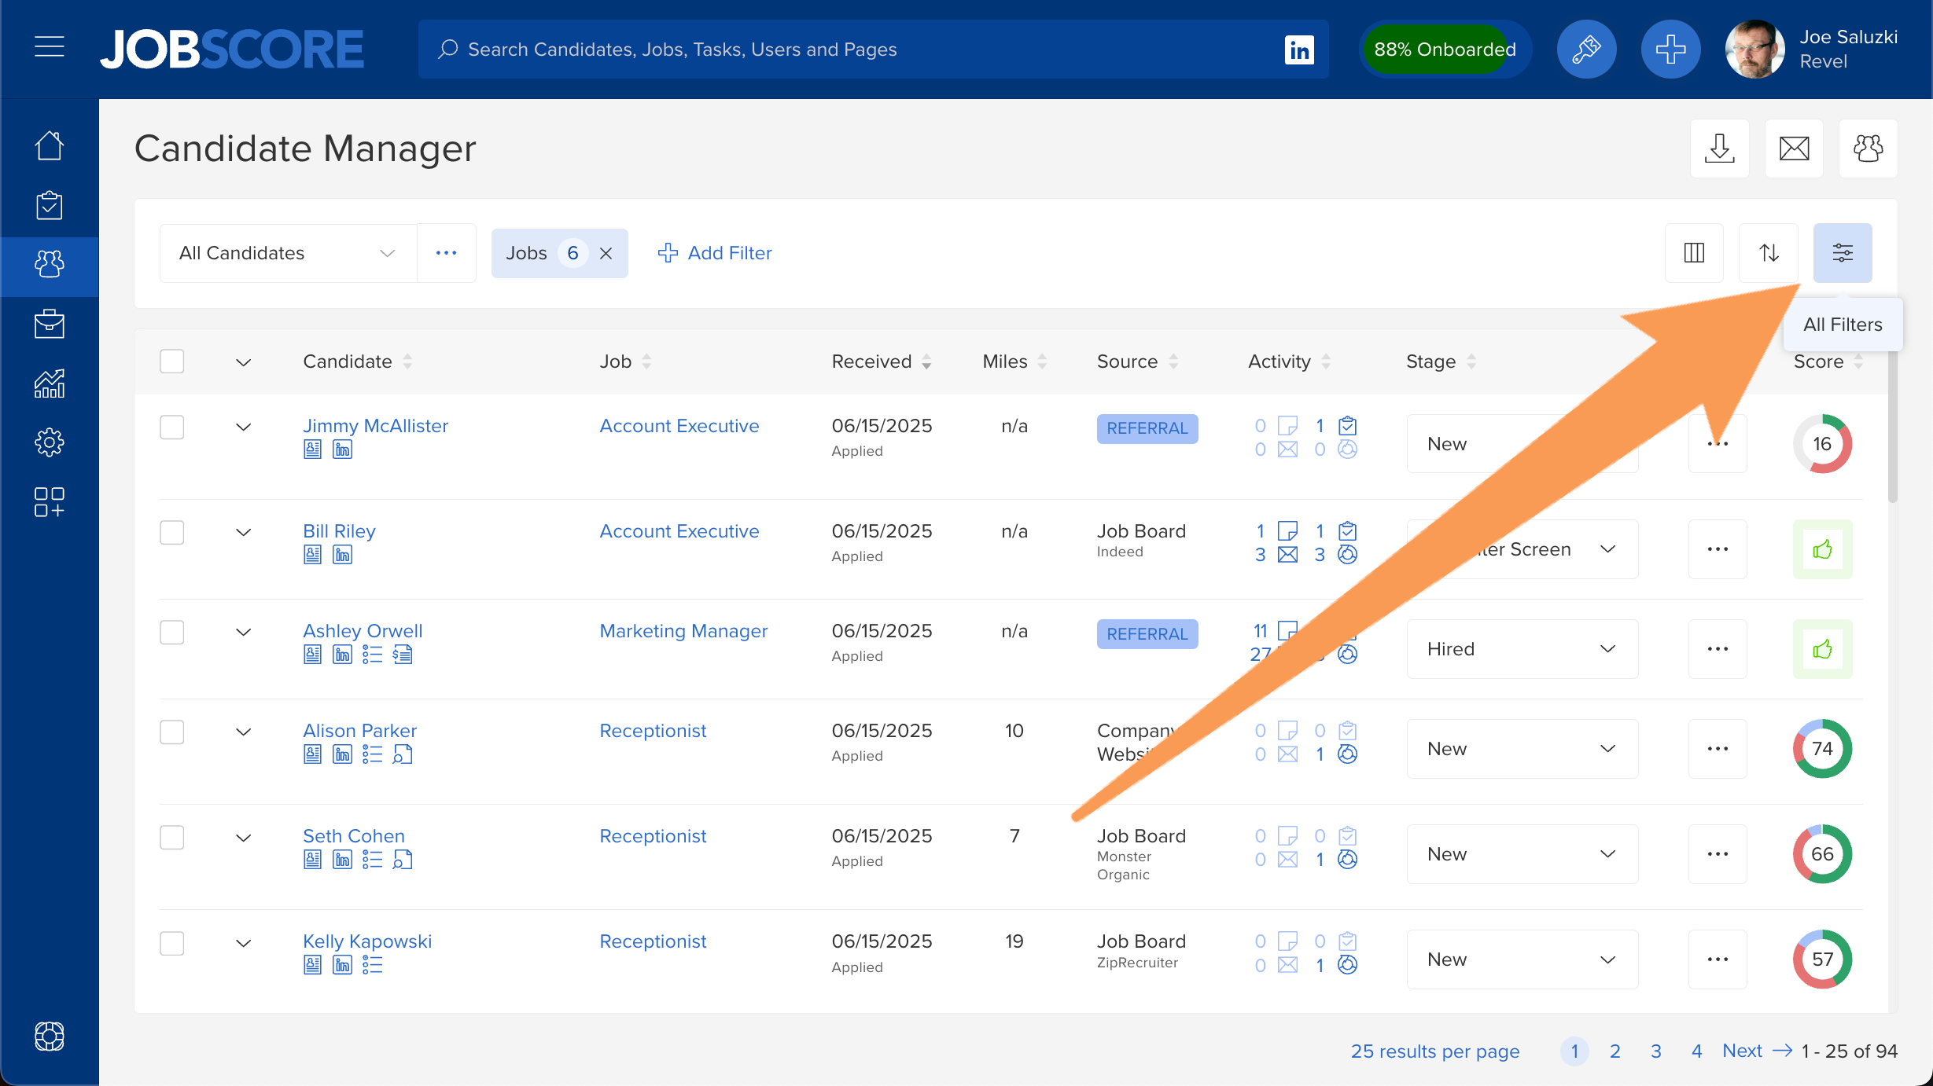The image size is (1933, 1086).
Task: Click the people group icon at top right
Action: click(x=1868, y=148)
